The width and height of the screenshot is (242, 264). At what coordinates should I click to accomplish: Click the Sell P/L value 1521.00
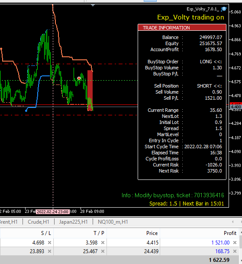[213, 98]
